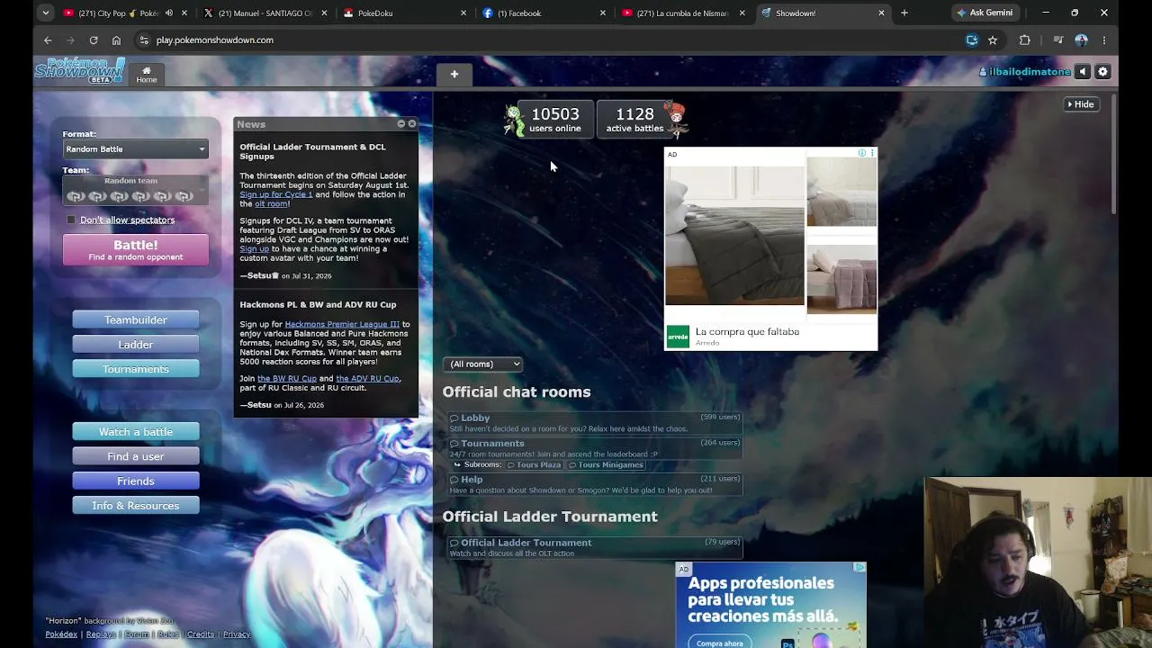This screenshot has width=1152, height=648.
Task: Open the olt room link in News
Action: [271, 204]
